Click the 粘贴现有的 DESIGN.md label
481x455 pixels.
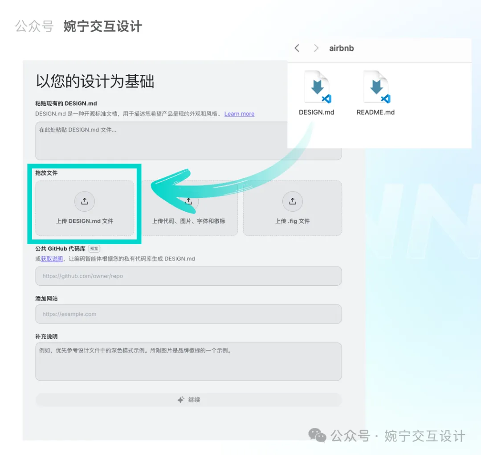pos(66,103)
